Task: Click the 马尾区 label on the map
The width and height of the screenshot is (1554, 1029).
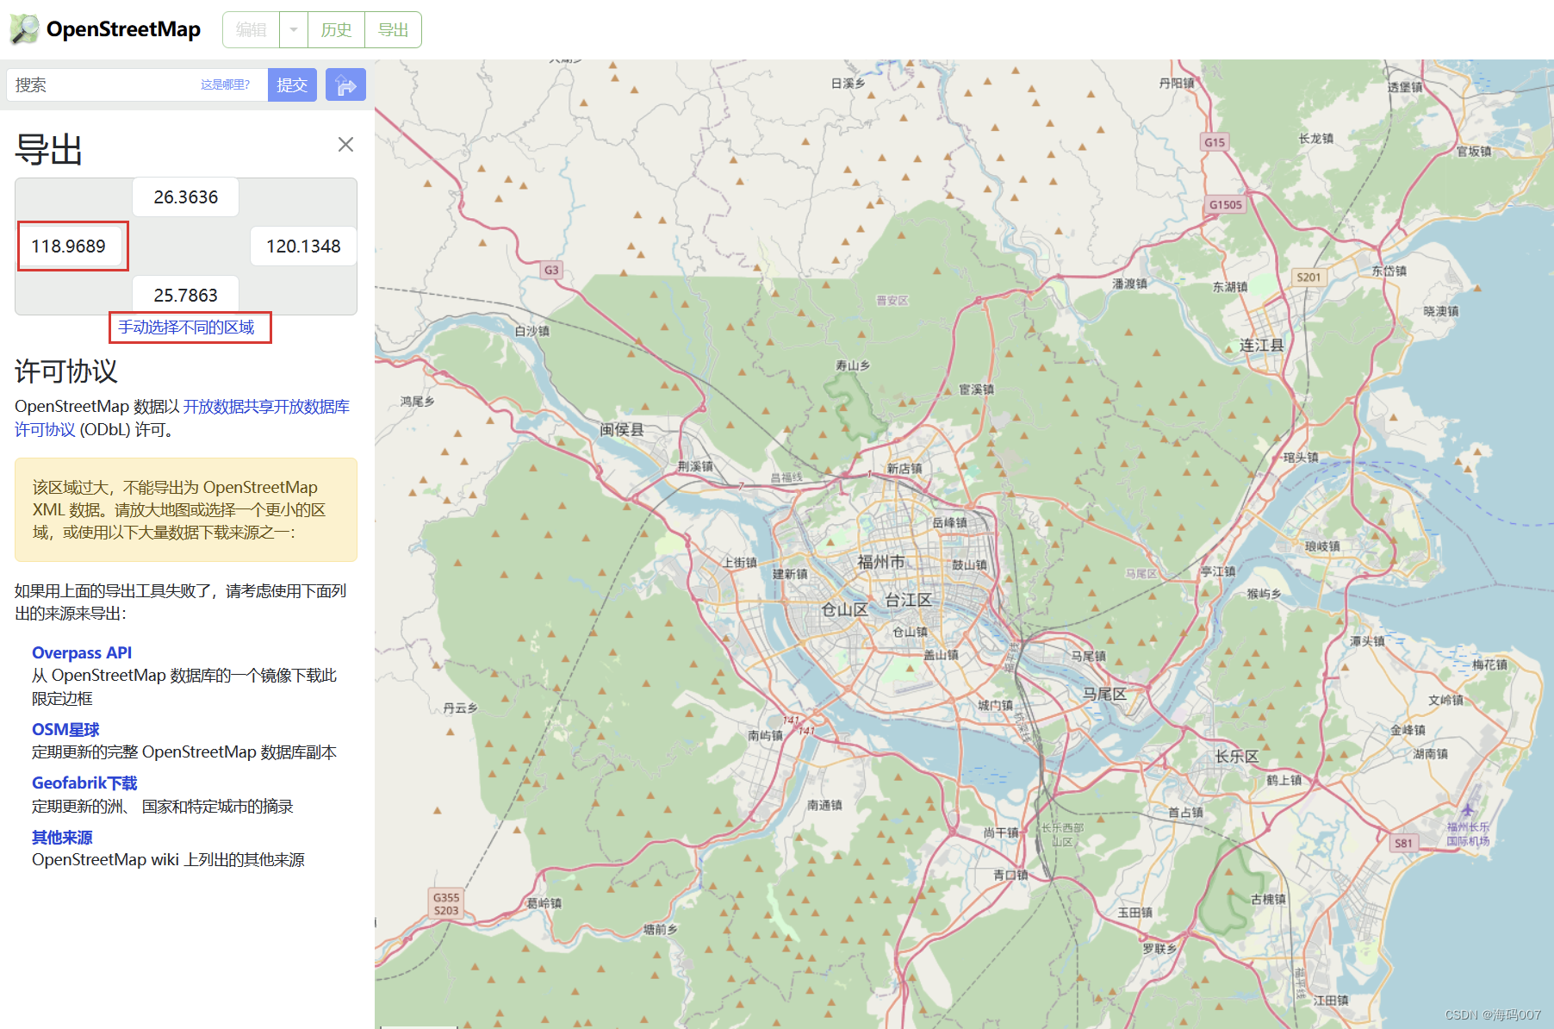Action: click(x=1104, y=694)
